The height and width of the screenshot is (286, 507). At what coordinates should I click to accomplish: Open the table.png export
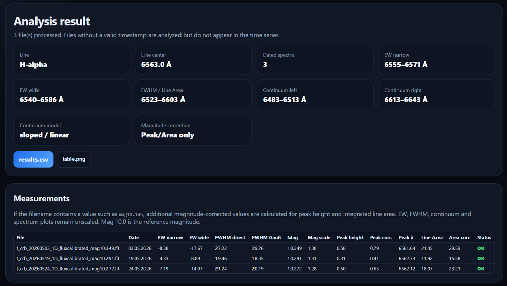click(74, 159)
